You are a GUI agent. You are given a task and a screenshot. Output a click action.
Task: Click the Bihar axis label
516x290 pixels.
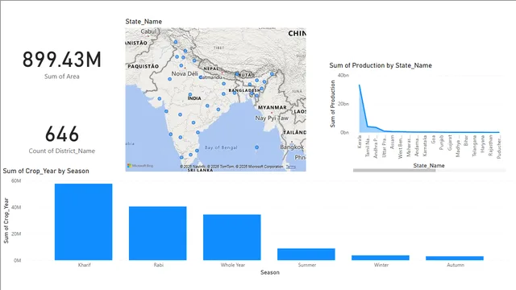466,141
